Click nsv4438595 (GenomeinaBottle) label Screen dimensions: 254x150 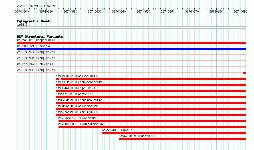80,100
